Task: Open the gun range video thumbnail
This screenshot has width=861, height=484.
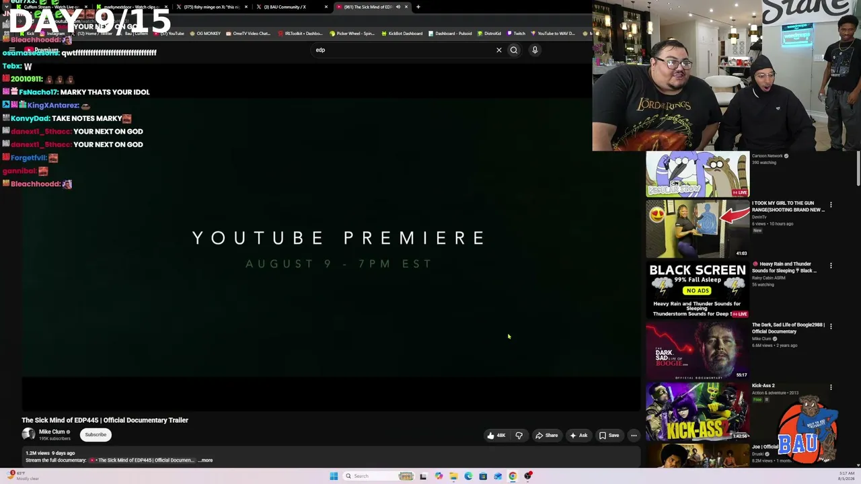Action: click(x=698, y=229)
